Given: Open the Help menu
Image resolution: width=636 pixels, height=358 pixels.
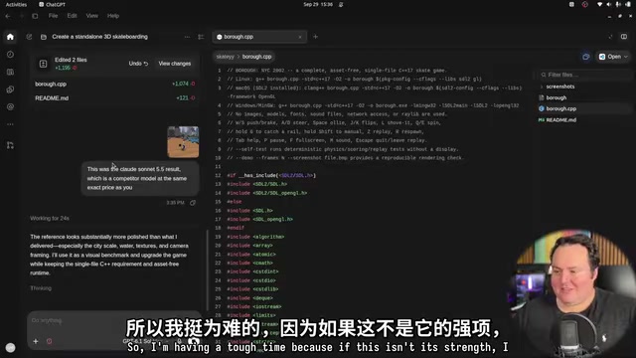Looking at the screenshot, I should point(113,16).
